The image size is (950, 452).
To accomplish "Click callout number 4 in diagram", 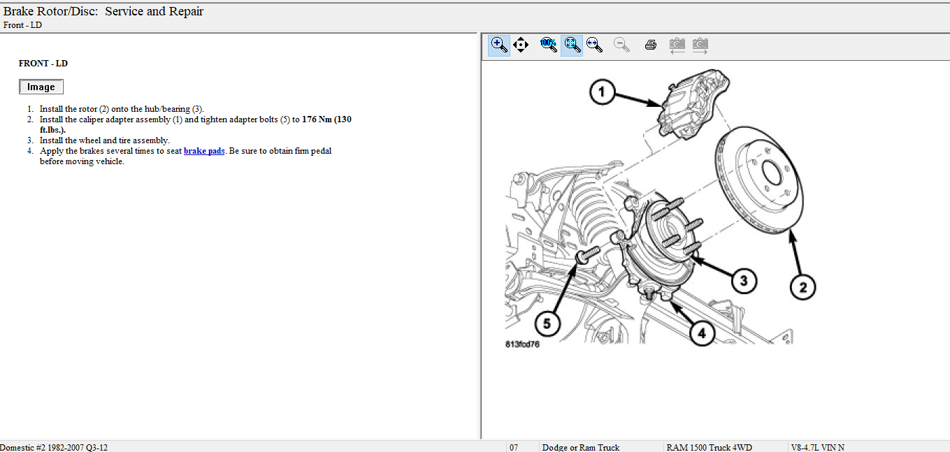I will [702, 333].
